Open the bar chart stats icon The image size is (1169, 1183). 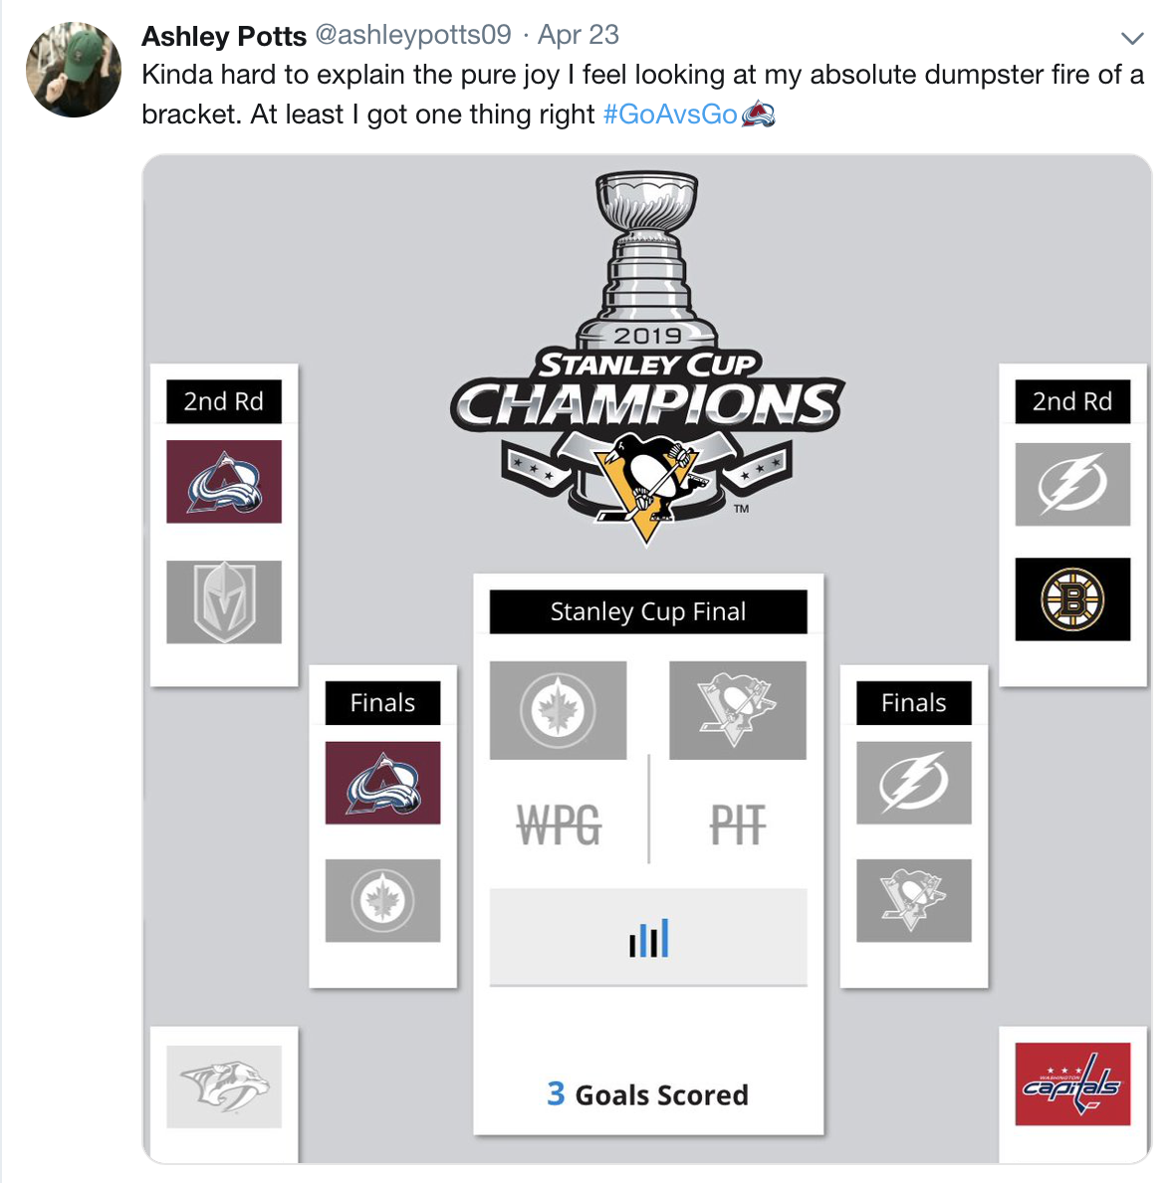pos(648,937)
